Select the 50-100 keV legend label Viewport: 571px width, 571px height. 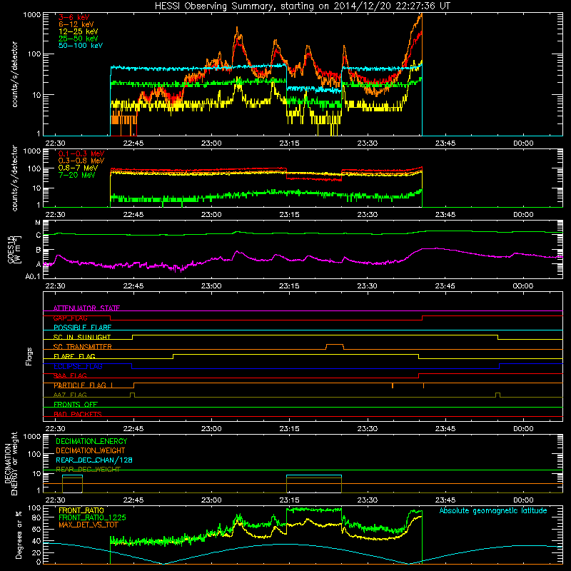point(80,46)
